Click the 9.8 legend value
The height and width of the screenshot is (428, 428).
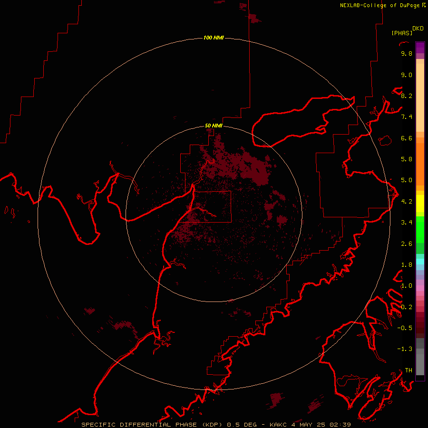click(407, 54)
